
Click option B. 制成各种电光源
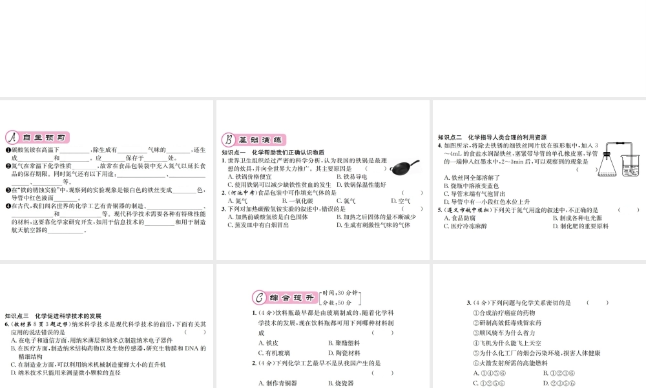tap(577, 218)
